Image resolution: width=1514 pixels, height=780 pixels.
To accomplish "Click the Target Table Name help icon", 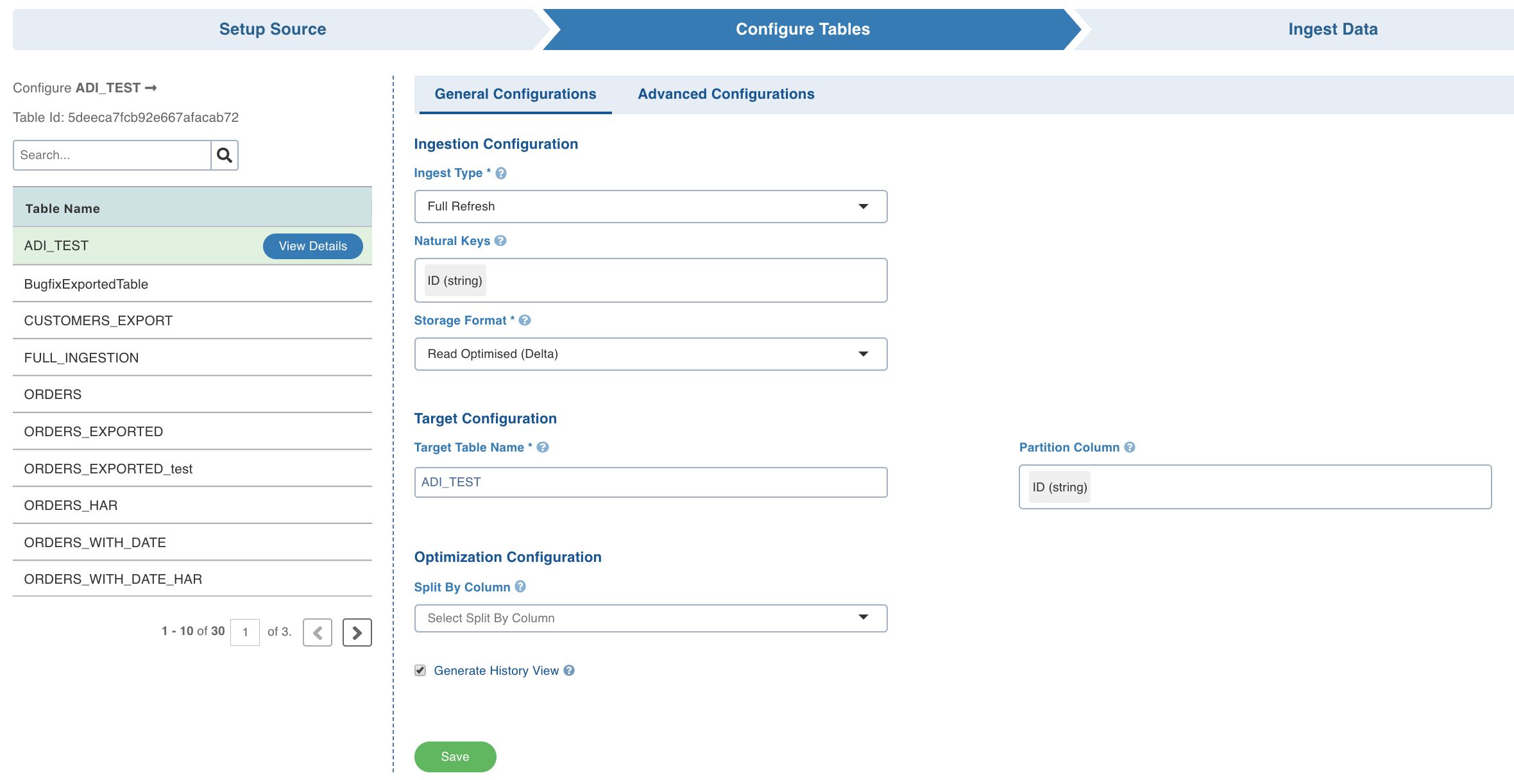I will tap(543, 447).
